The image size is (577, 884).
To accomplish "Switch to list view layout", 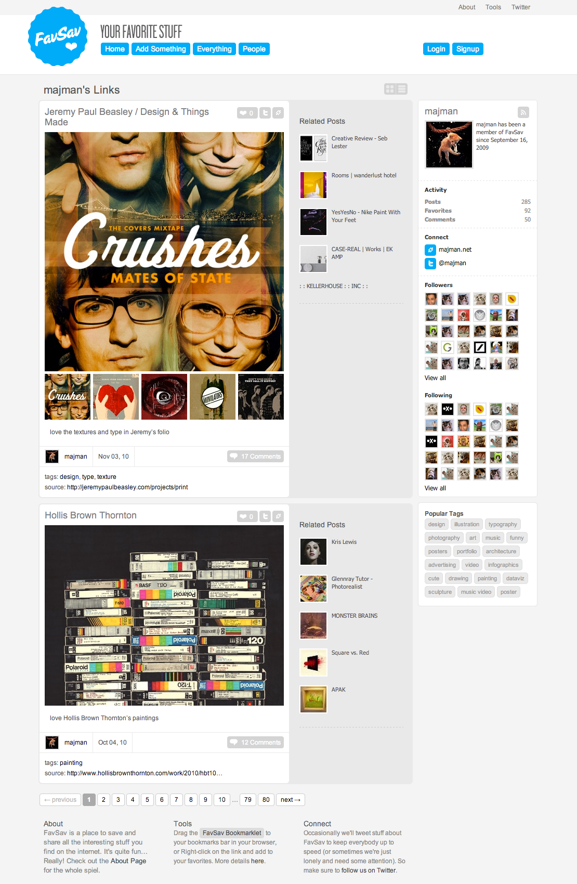I will click(x=402, y=89).
